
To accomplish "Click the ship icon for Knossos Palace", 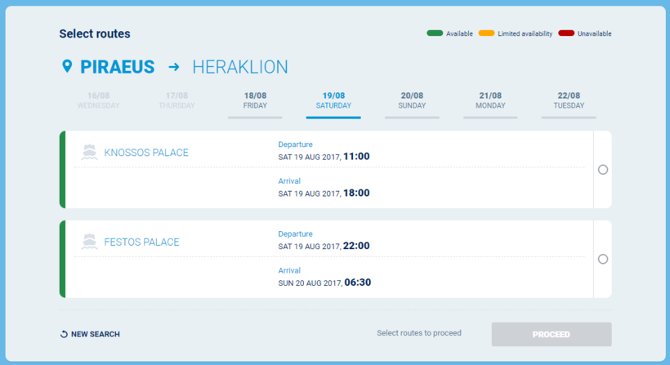I will (x=89, y=153).
